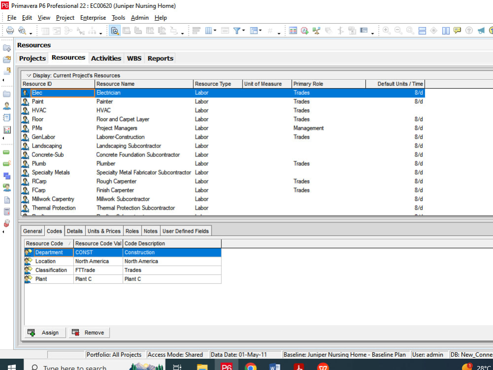Open the Group and Sort dropdown arrow

(260, 31)
